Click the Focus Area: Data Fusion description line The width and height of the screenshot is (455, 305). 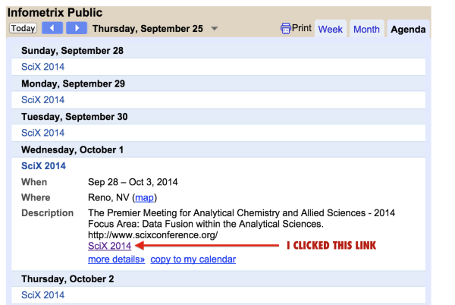pyautogui.click(x=206, y=224)
